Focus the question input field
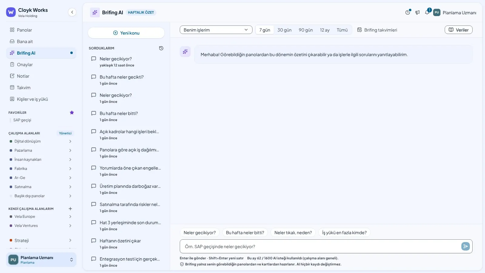The image size is (485, 273). (x=321, y=246)
